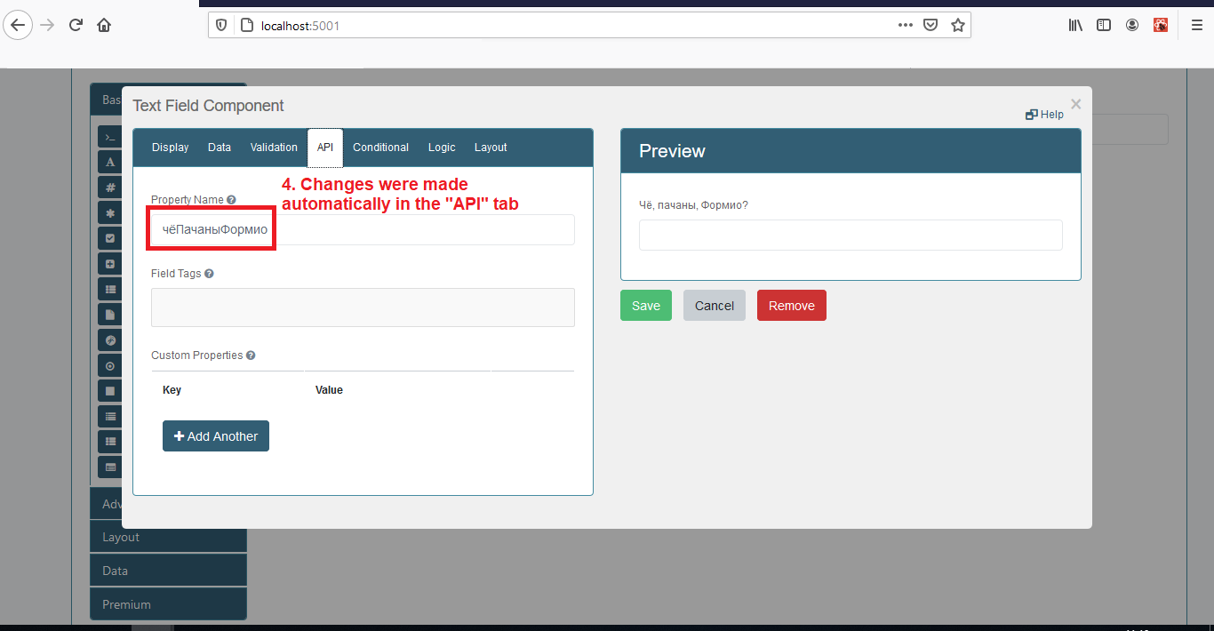This screenshot has height=631, width=1214.
Task: Save the Text Field component settings
Action: point(645,305)
